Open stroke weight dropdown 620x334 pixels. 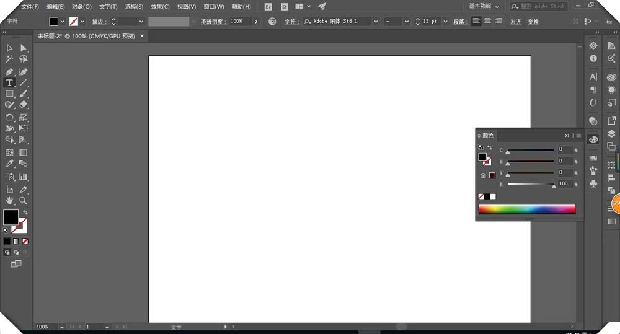[x=141, y=22]
